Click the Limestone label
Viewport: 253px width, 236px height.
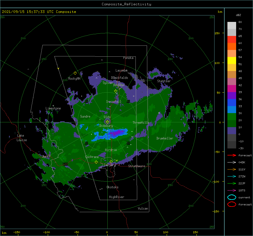tap(53, 108)
